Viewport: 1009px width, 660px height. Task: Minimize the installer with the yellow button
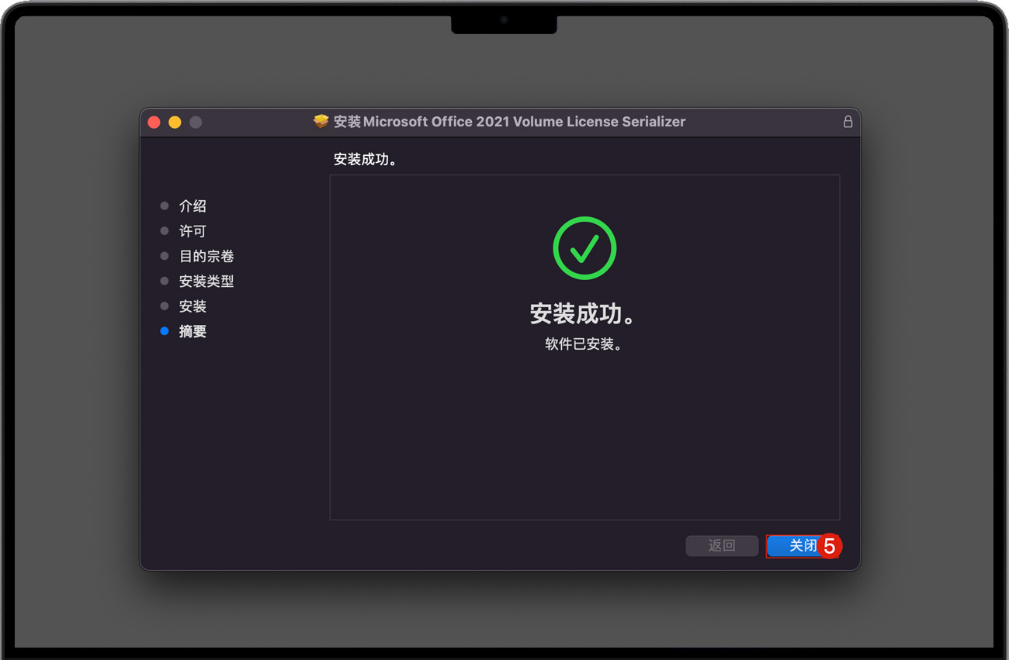[175, 122]
